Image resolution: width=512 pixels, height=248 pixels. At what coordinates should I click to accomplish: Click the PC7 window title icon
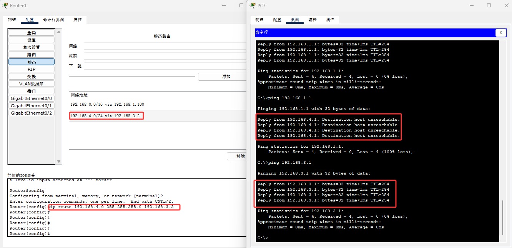click(253, 5)
